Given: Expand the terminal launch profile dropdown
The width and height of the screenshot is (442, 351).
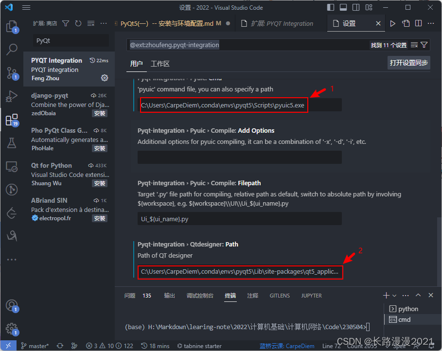Looking at the screenshot, I should pyautogui.click(x=394, y=296).
